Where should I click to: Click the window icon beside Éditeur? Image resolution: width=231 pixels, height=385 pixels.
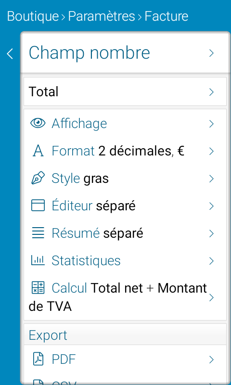pyautogui.click(x=38, y=205)
